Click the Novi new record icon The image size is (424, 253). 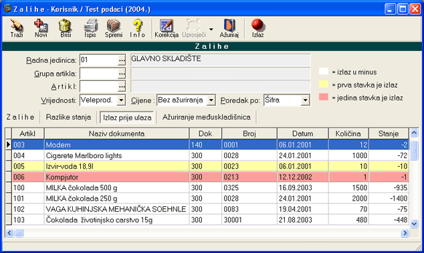coord(41,28)
